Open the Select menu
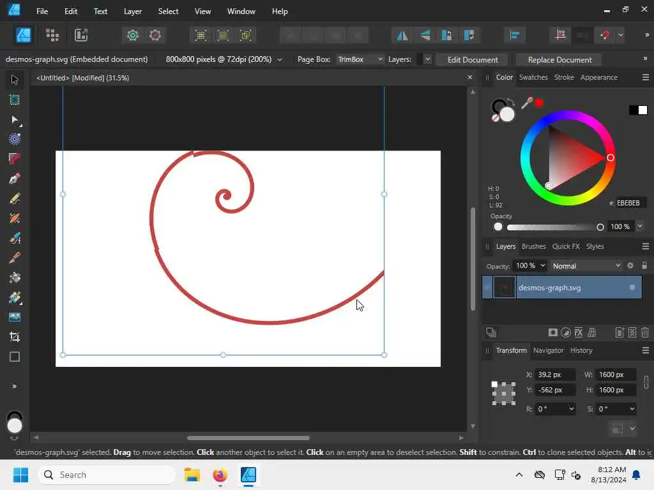Screen dimensions: 654x490 [168, 11]
